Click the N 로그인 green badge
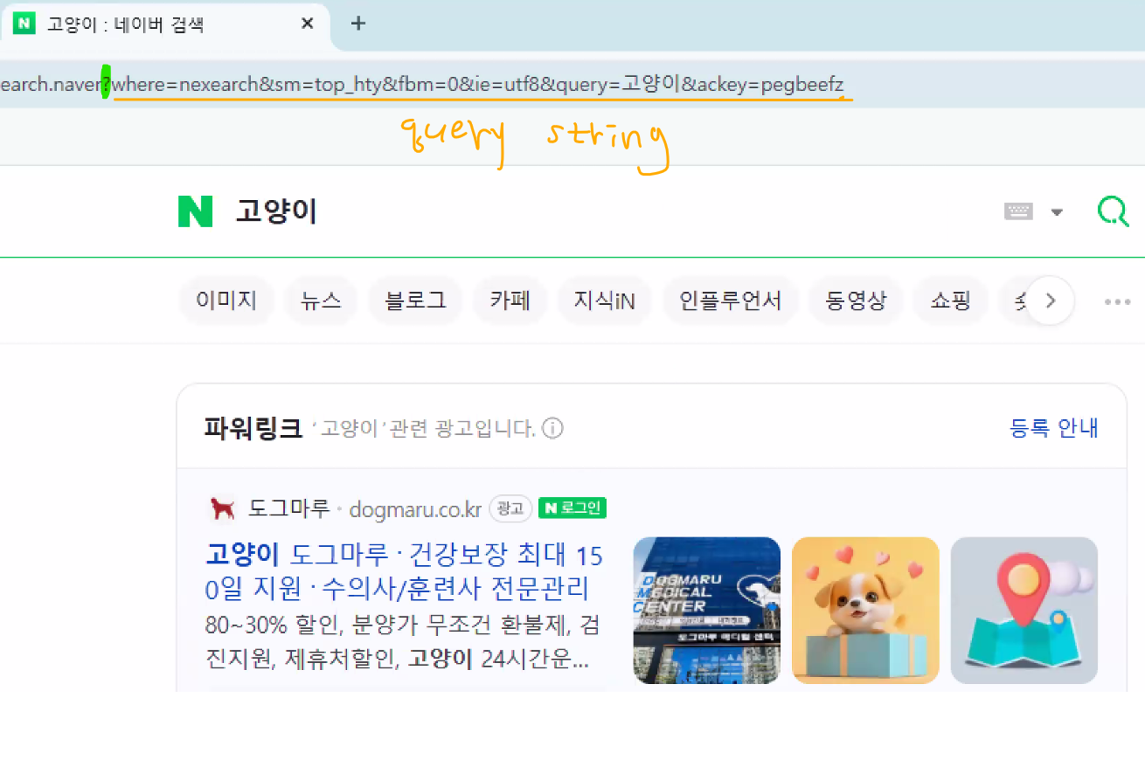The width and height of the screenshot is (1145, 760). click(572, 508)
